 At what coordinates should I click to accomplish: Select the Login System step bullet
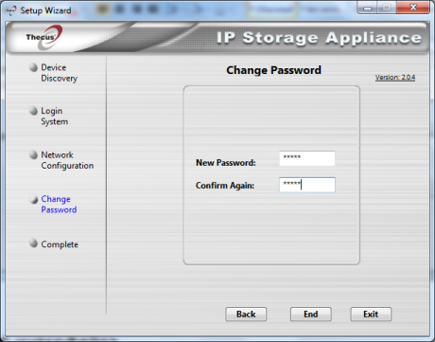point(33,111)
